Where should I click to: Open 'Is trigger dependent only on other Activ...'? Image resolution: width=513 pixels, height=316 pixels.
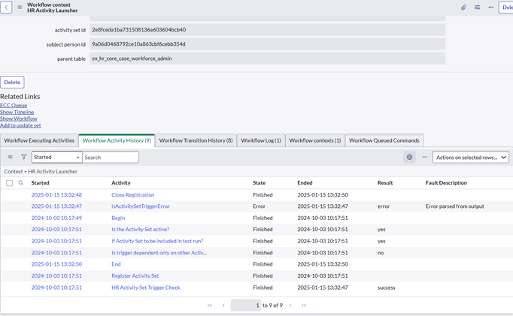[x=159, y=253]
